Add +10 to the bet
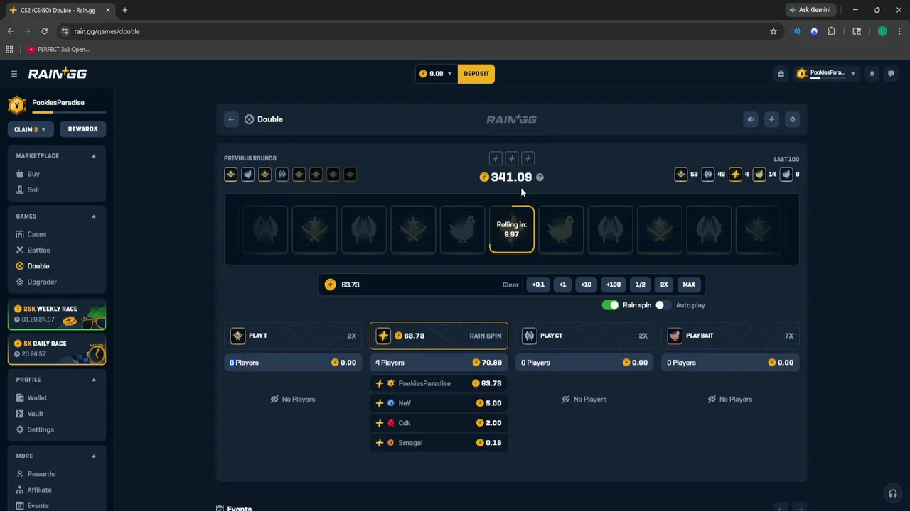This screenshot has width=910, height=511. coord(586,285)
